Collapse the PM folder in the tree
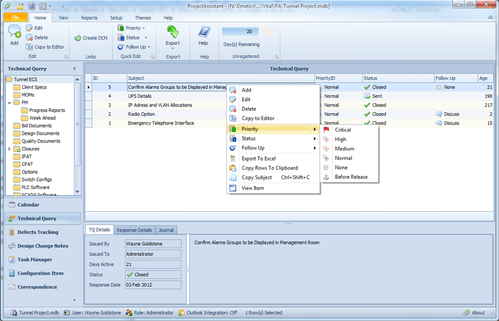The height and width of the screenshot is (321, 499). click(x=9, y=103)
